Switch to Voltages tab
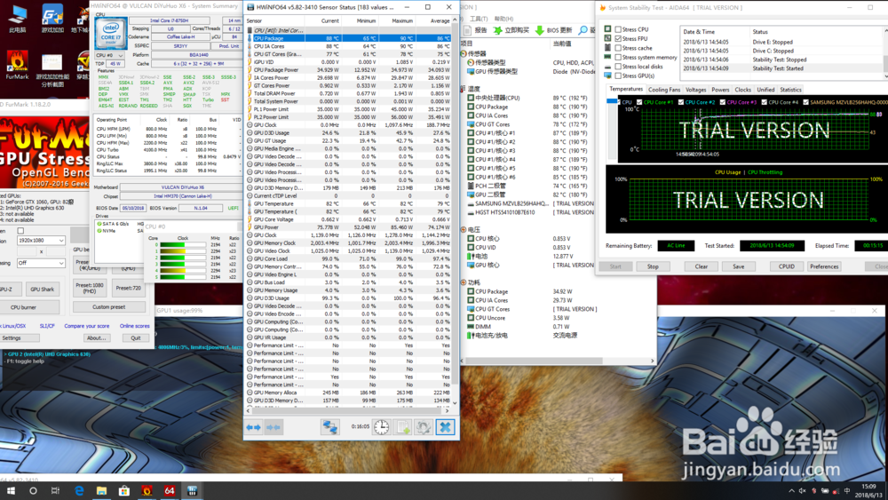 click(695, 90)
